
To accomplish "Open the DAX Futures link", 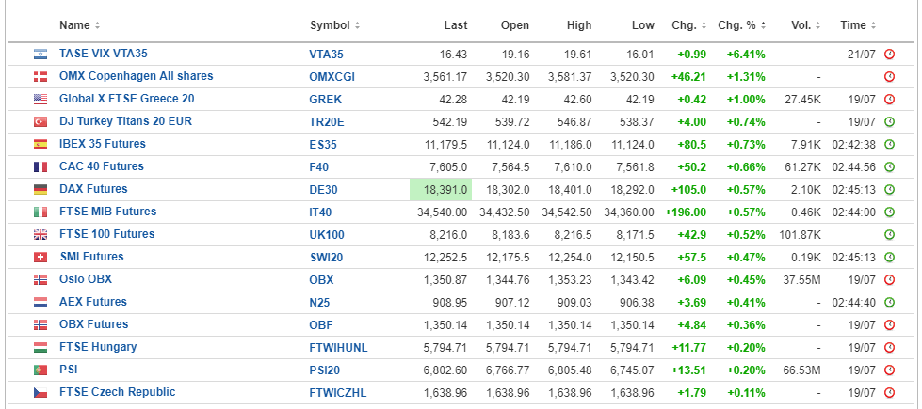I will tap(93, 189).
